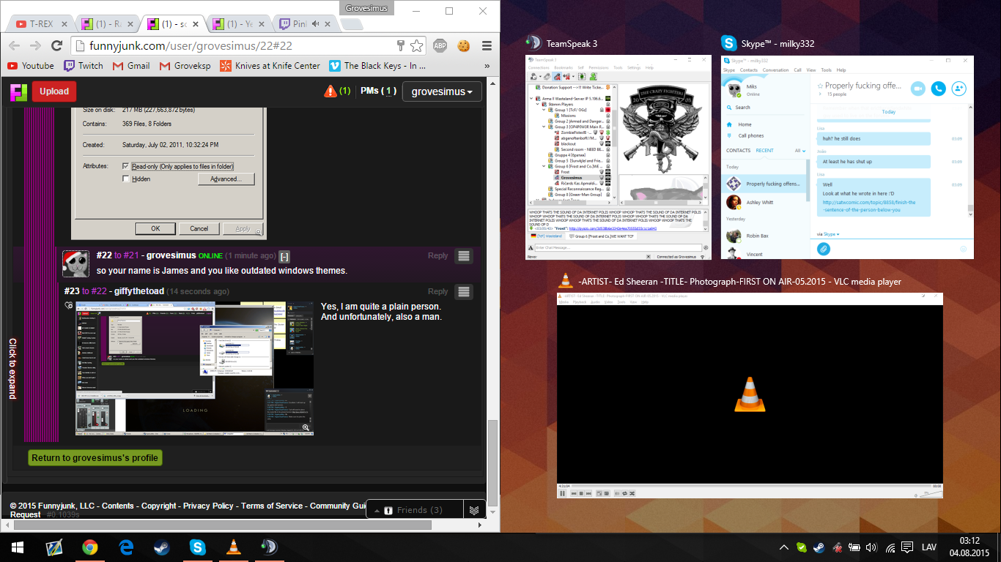Launch Microsoft Edge from the taskbar
The image size is (1001, 562).
tap(126, 547)
